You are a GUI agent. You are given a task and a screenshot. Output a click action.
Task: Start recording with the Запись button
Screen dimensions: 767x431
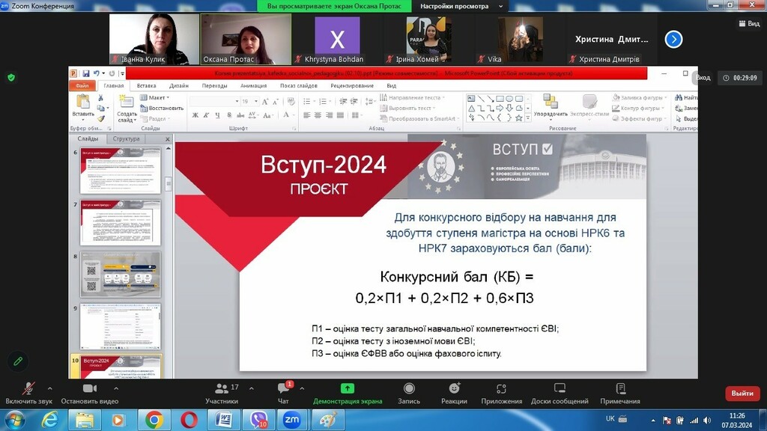click(x=409, y=392)
